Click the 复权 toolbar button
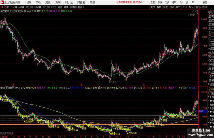This screenshot has height=138, width=214. (x=153, y=7)
